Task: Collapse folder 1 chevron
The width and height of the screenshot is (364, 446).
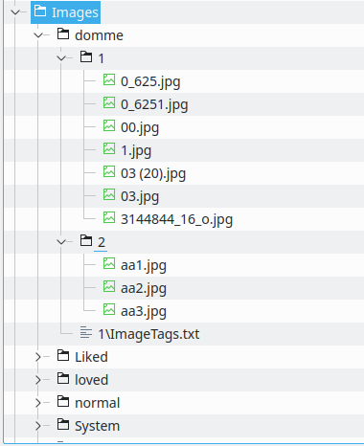Action: coord(61,58)
